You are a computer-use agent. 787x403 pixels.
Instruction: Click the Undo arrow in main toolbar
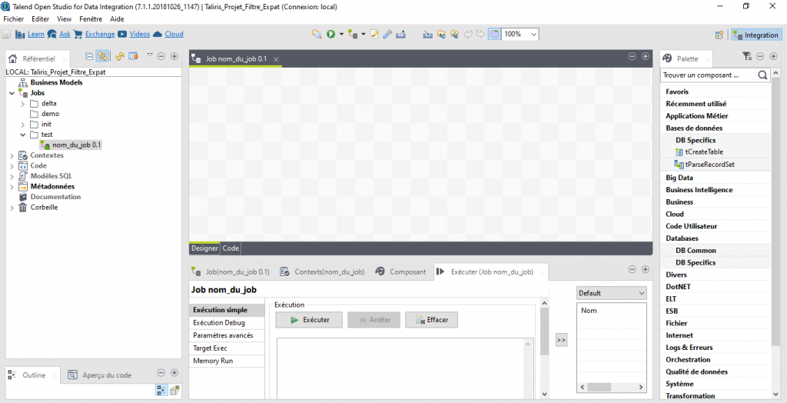[x=468, y=34]
